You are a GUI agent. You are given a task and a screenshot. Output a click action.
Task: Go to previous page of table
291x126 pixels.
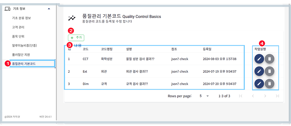[x=253, y=96]
